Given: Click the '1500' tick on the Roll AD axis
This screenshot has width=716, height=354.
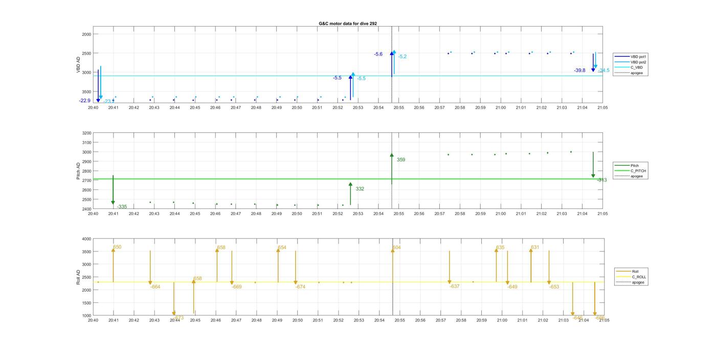Looking at the screenshot, I should tap(86, 303).
